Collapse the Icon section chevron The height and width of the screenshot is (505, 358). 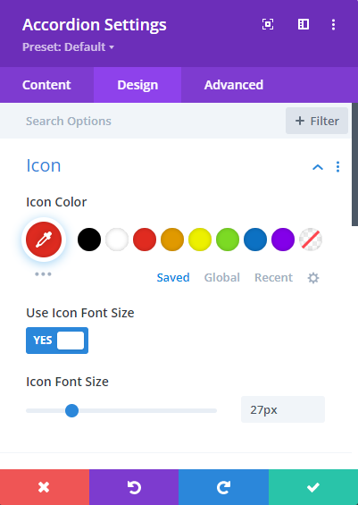(318, 167)
